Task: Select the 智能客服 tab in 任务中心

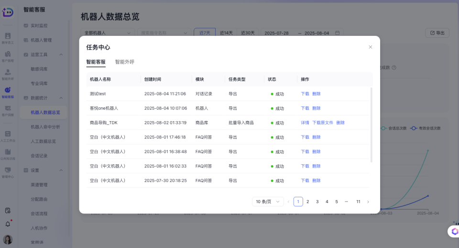Action: (96, 62)
